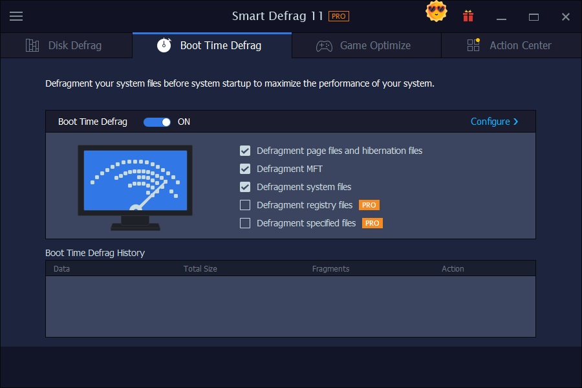
Task: Expand Configure options
Action: 495,122
